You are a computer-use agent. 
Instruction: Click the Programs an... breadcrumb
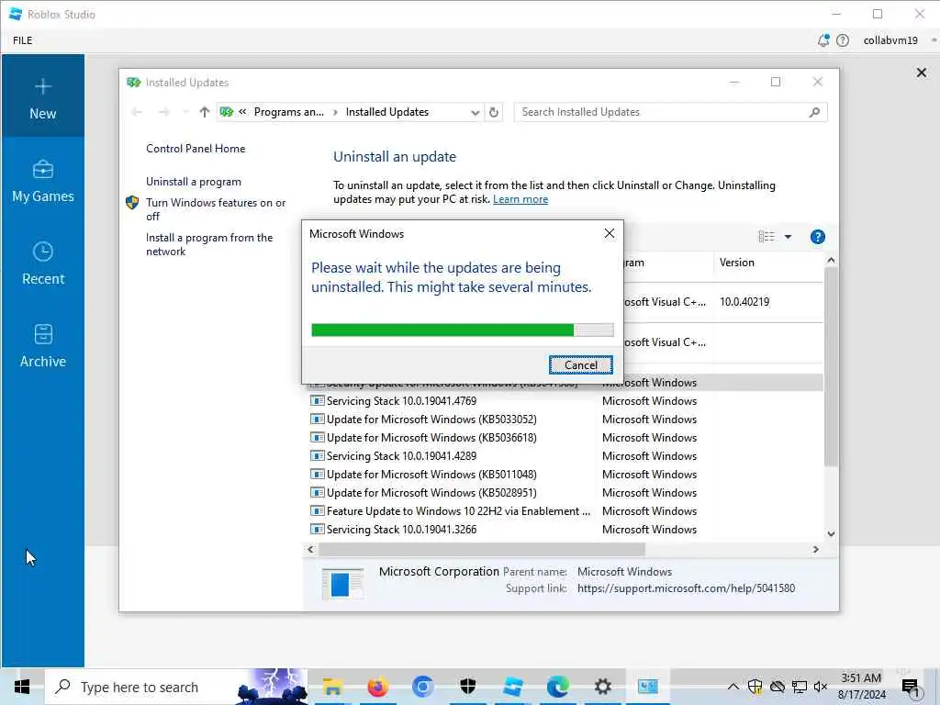click(x=288, y=112)
